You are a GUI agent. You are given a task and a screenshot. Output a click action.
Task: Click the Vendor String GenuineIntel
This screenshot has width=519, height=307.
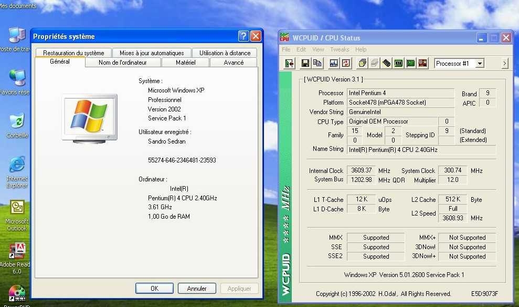point(400,112)
